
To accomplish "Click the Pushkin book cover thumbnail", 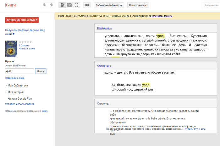I will click(11, 48).
